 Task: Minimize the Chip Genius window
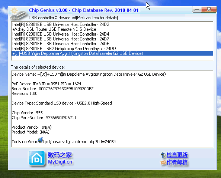click(x=197, y=10)
